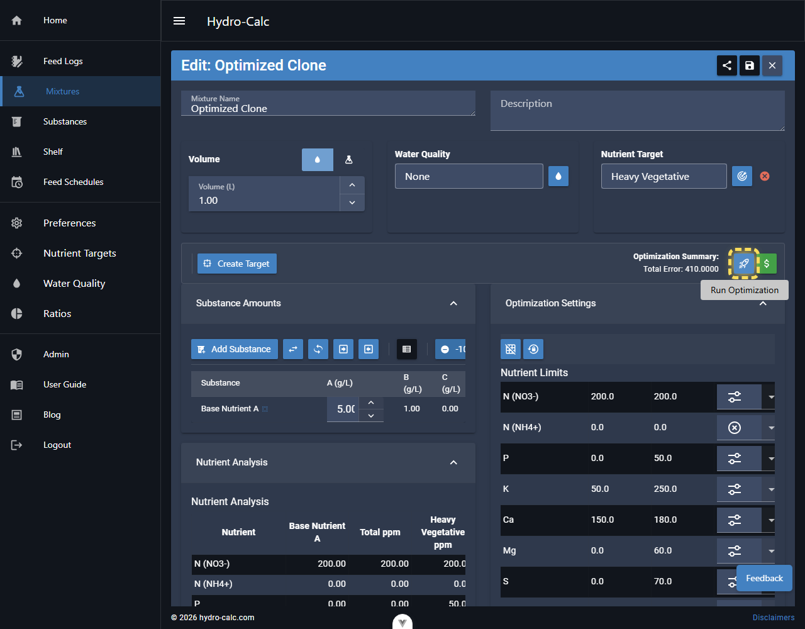Run the optimization with the rocket icon
This screenshot has height=629, width=805.
(744, 264)
